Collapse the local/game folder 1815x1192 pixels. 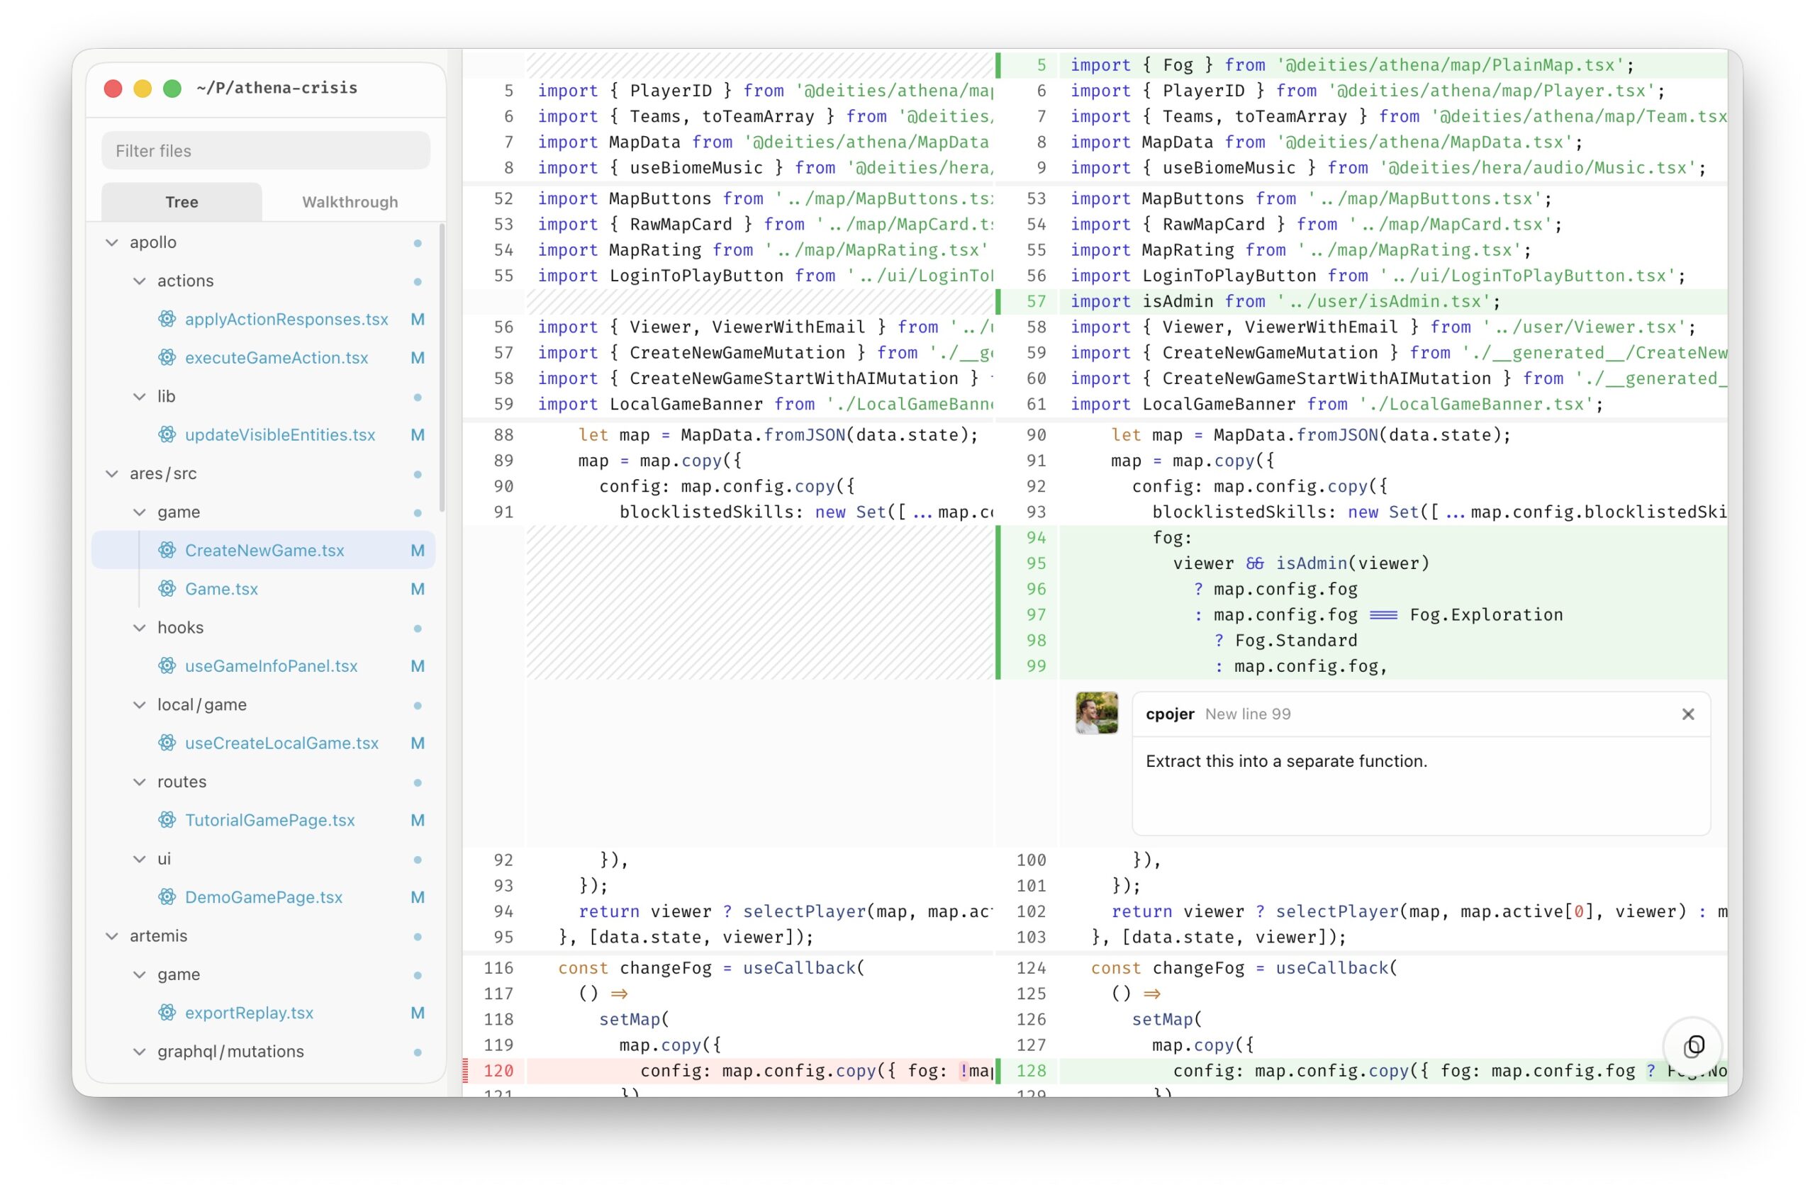pos(140,705)
